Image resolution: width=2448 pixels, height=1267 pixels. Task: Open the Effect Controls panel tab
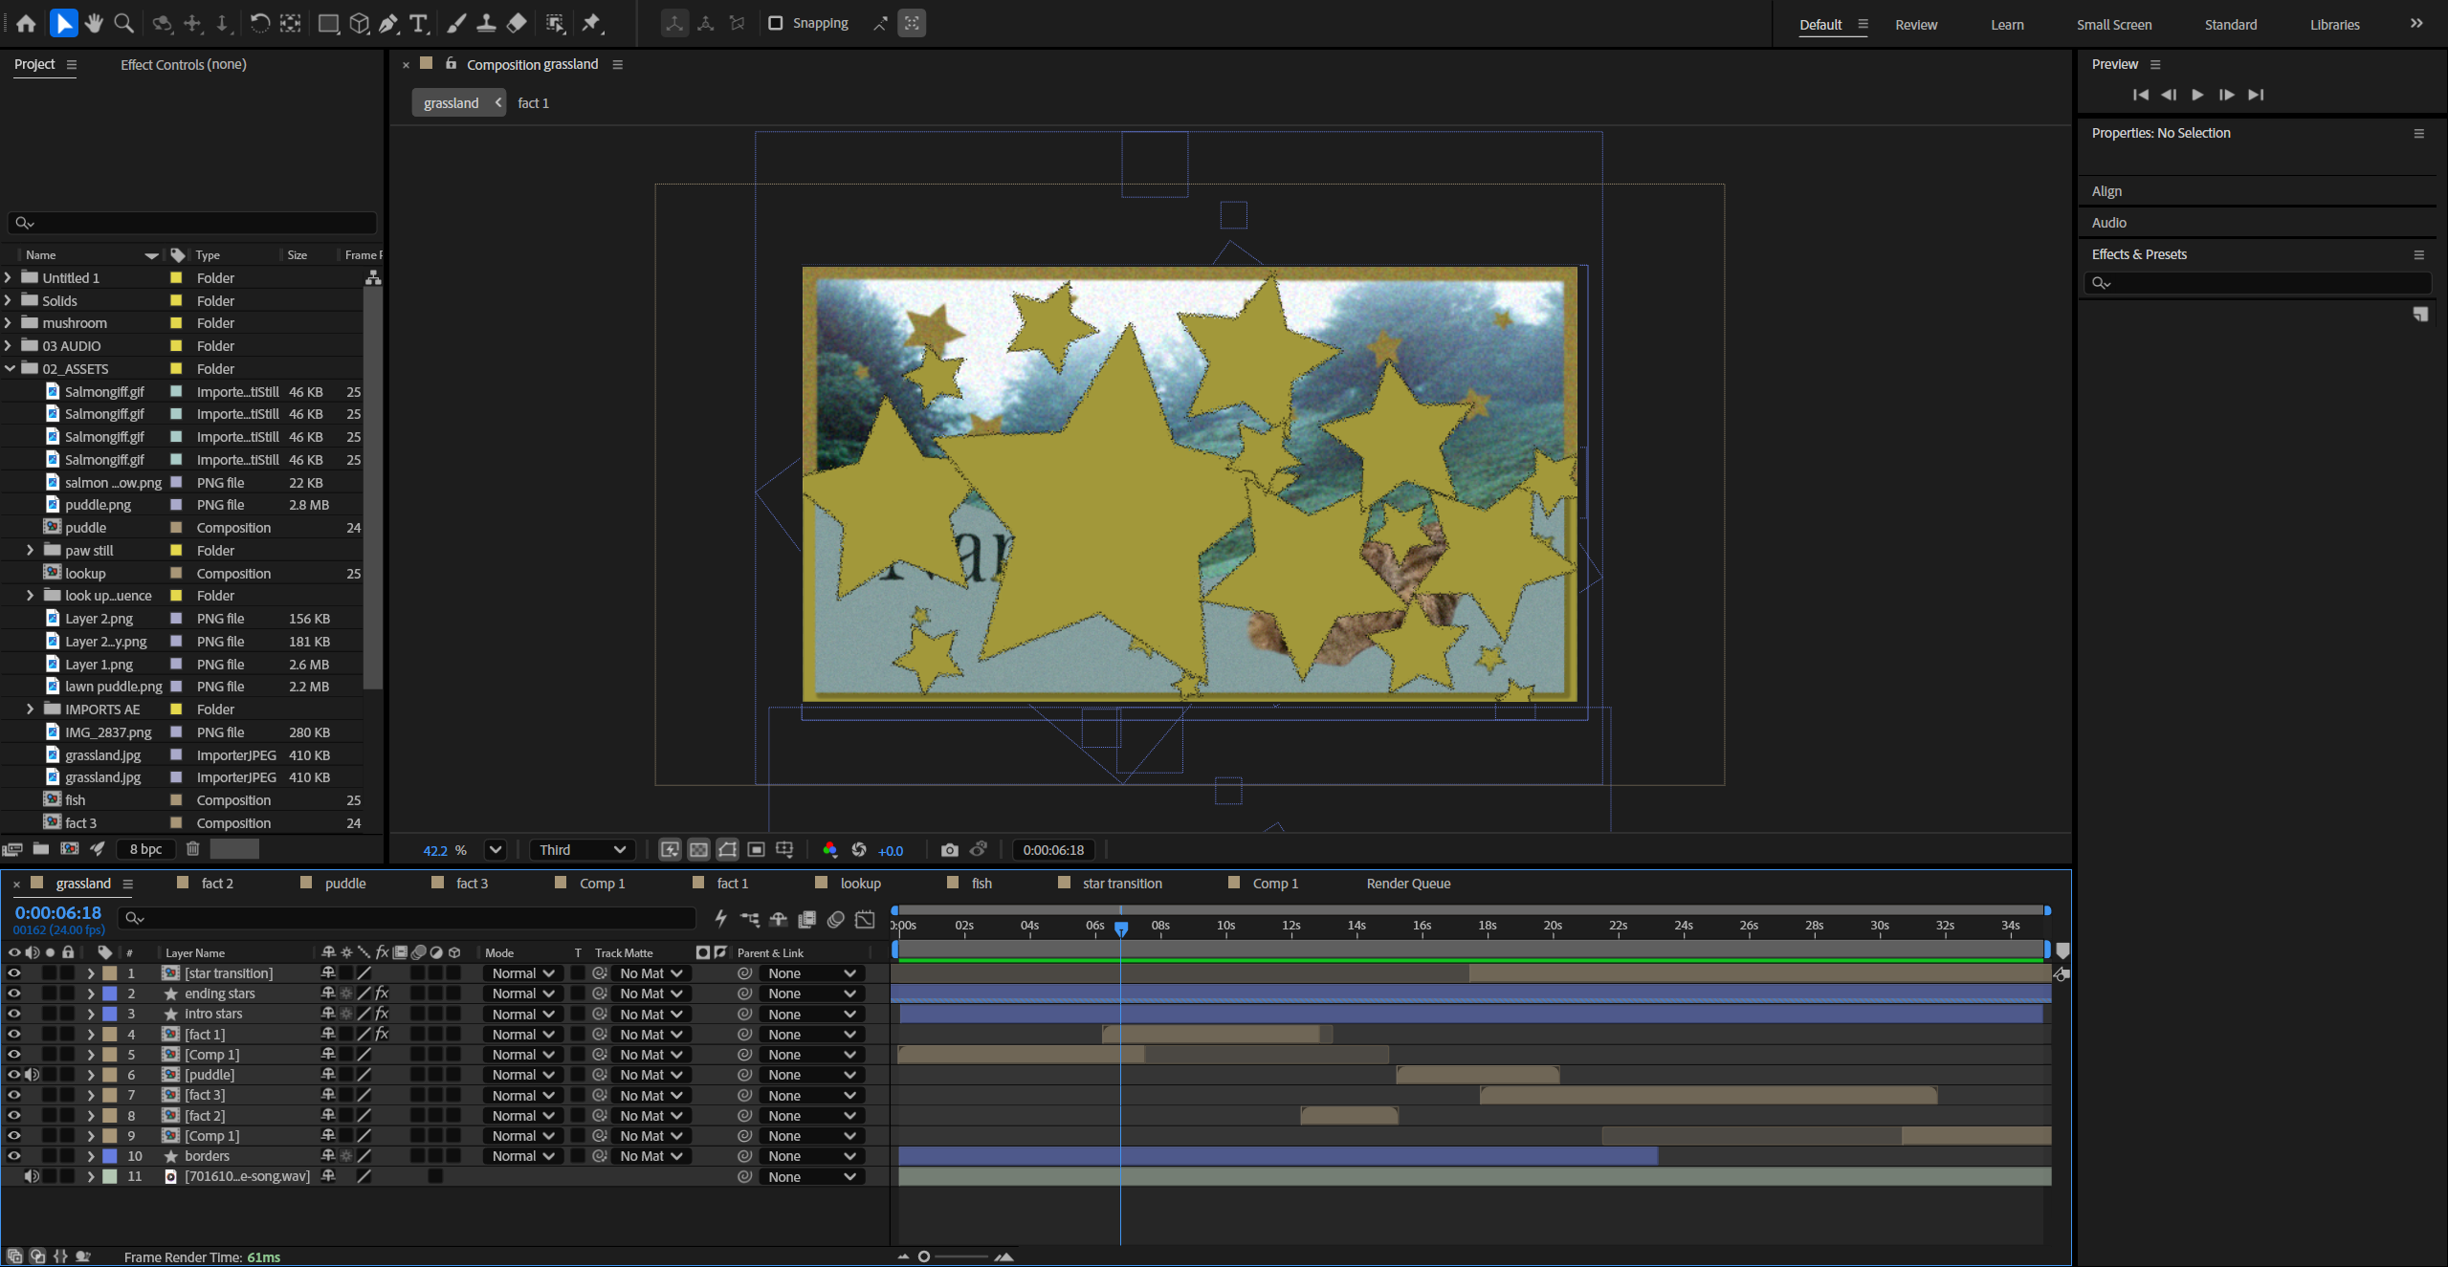pos(183,65)
